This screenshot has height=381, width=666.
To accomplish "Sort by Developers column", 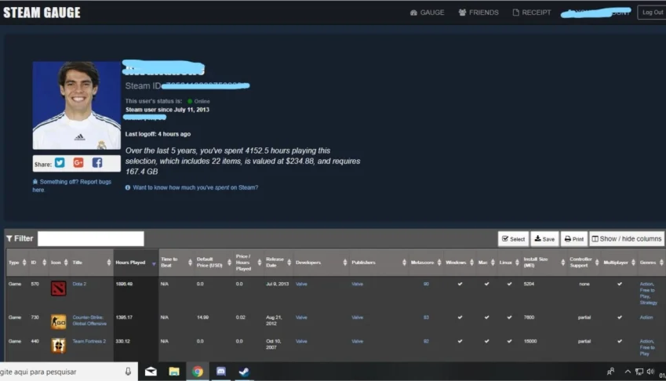I will click(x=321, y=263).
